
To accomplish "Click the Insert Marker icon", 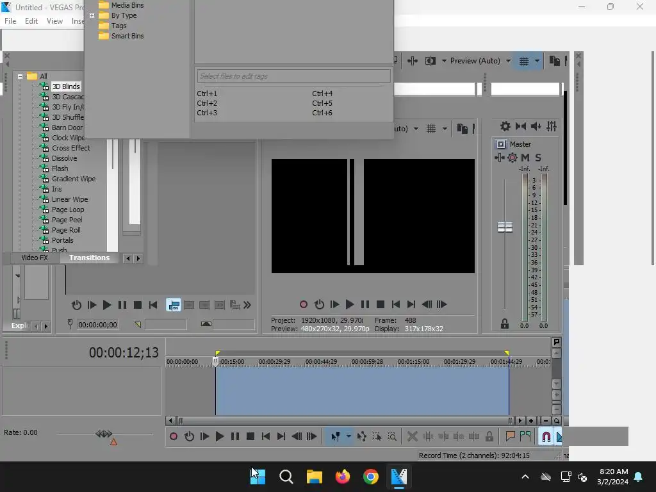I will [x=510, y=436].
